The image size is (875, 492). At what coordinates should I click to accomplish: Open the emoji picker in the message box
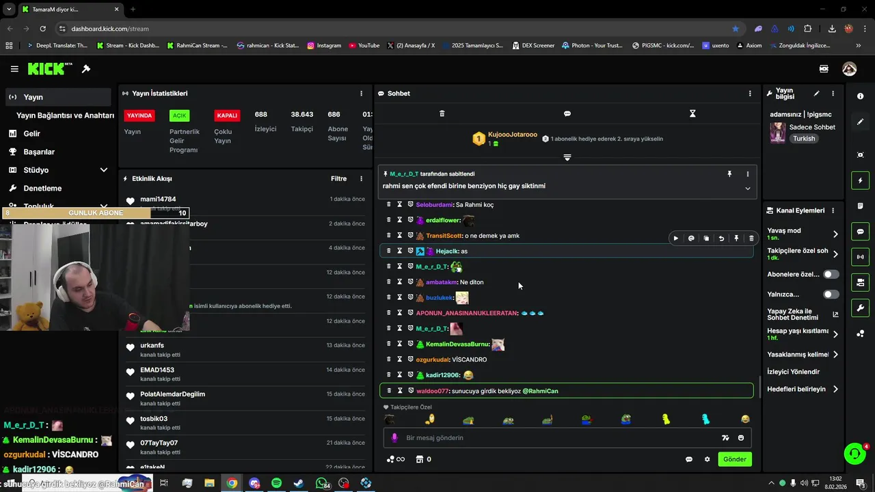tap(741, 438)
